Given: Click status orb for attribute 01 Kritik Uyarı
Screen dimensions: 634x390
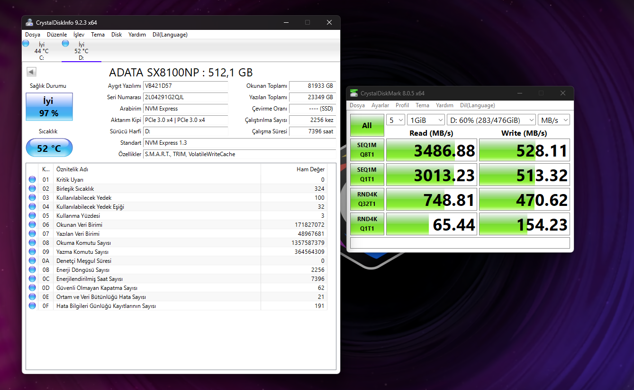Looking at the screenshot, I should [32, 180].
